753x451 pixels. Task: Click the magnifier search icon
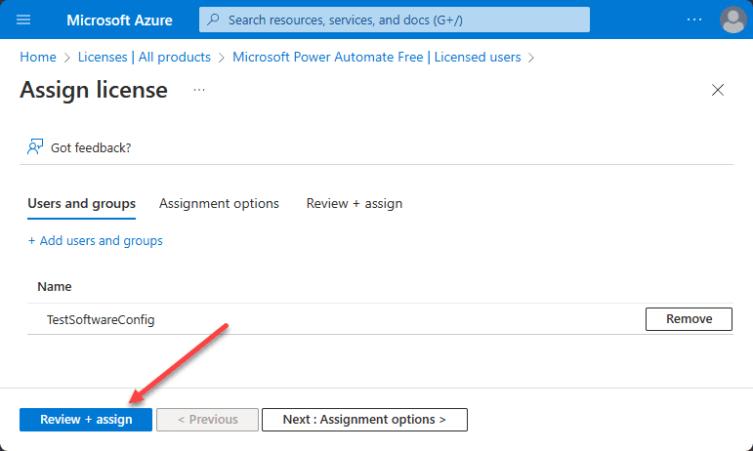(x=213, y=20)
